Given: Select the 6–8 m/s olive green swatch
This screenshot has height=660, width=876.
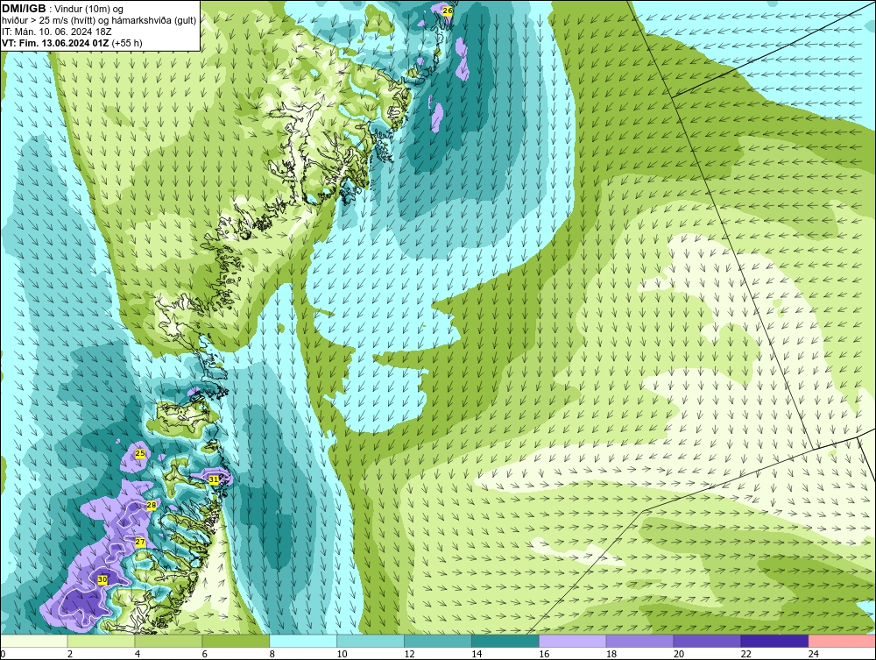Looking at the screenshot, I should 236,641.
